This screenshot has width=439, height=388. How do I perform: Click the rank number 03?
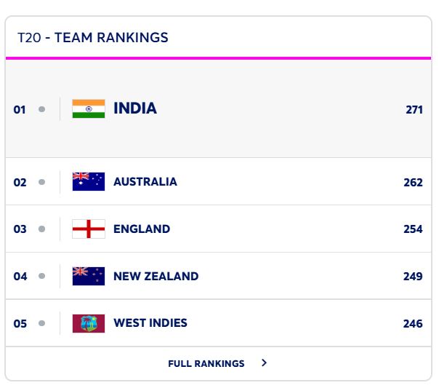(x=20, y=229)
